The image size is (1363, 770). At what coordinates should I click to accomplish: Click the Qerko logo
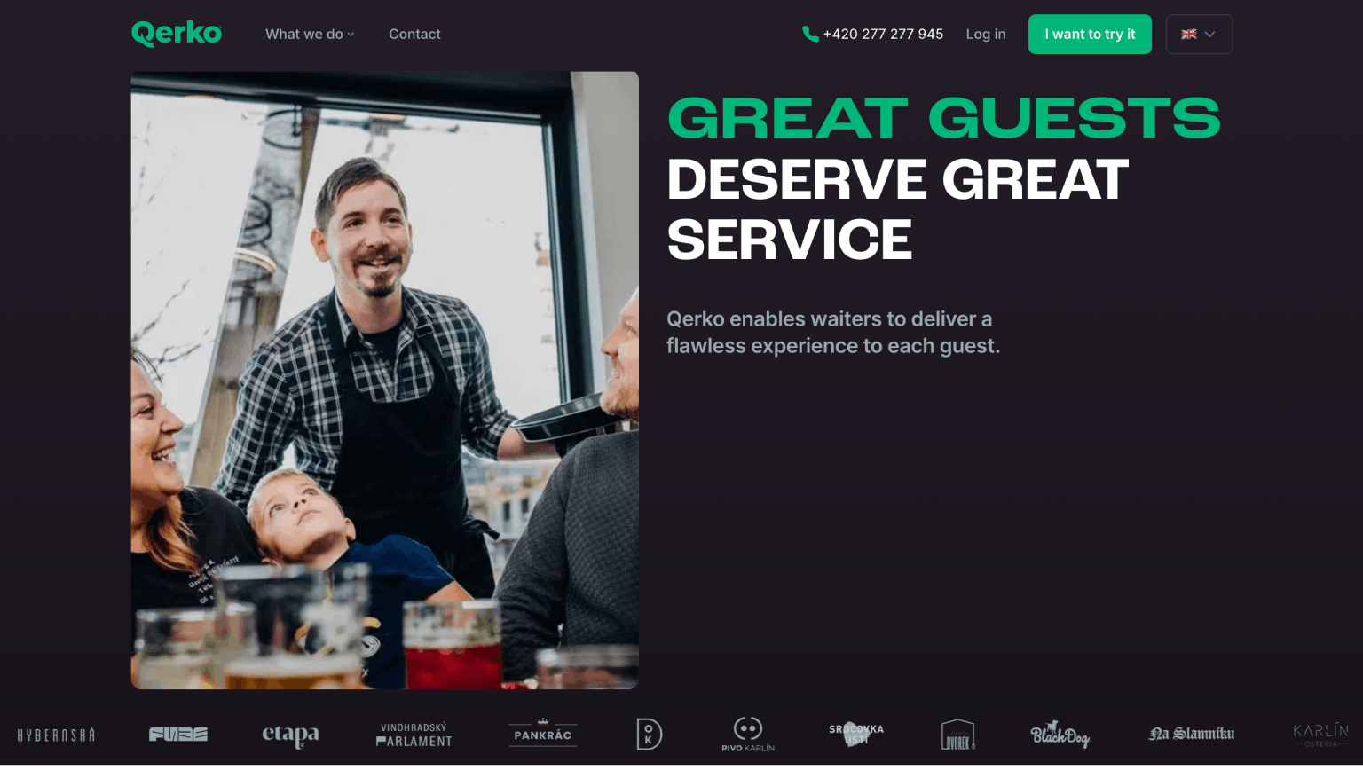tap(177, 34)
